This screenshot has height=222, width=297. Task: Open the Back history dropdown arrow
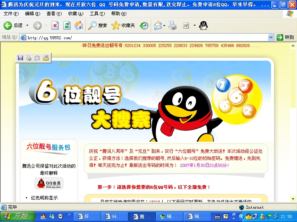27,25
